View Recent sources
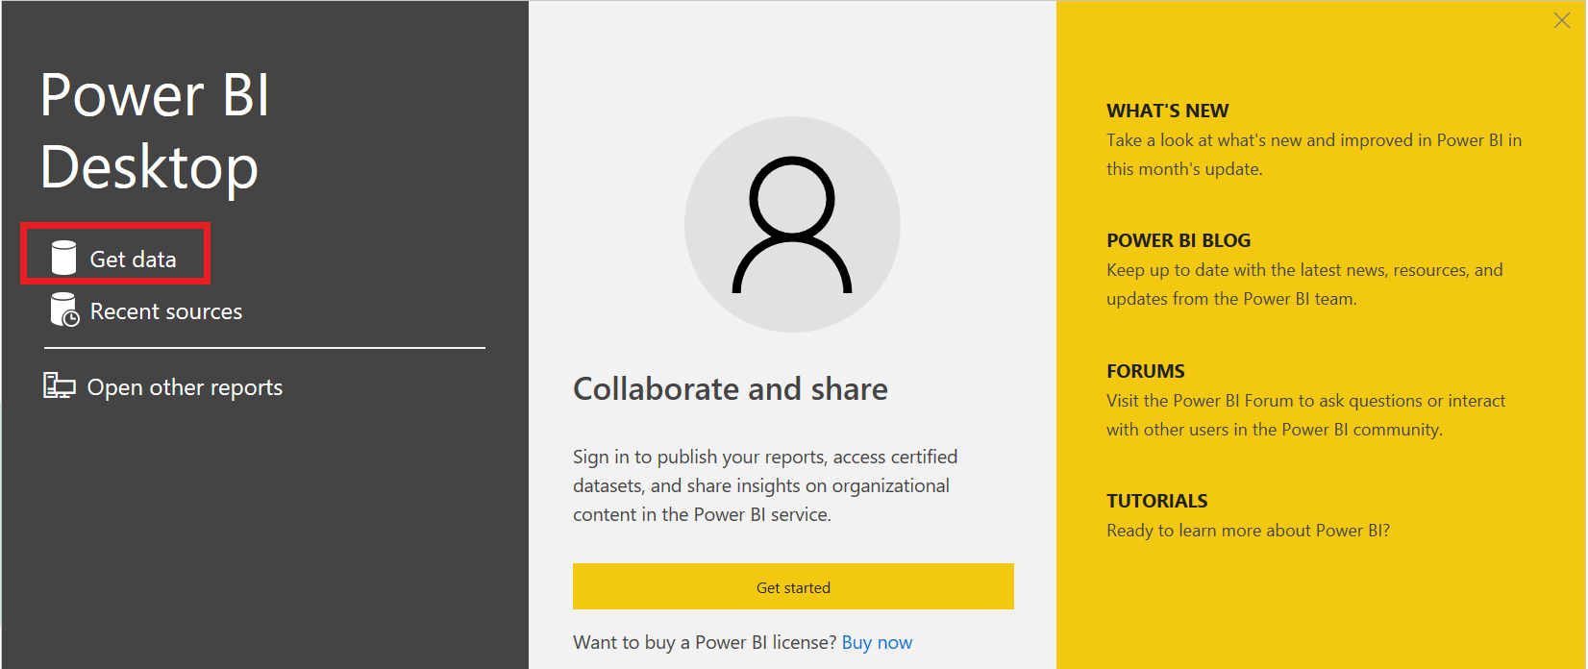This screenshot has width=1588, height=669. pos(165,310)
